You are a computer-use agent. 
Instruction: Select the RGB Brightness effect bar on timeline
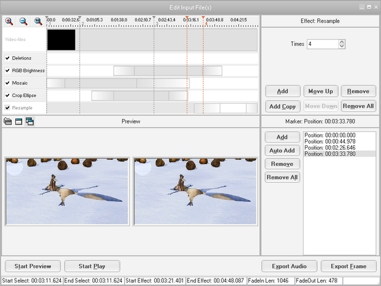(168, 71)
